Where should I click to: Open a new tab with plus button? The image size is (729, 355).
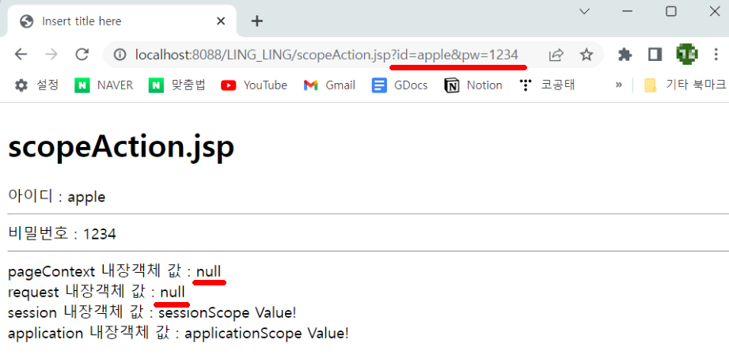[257, 21]
